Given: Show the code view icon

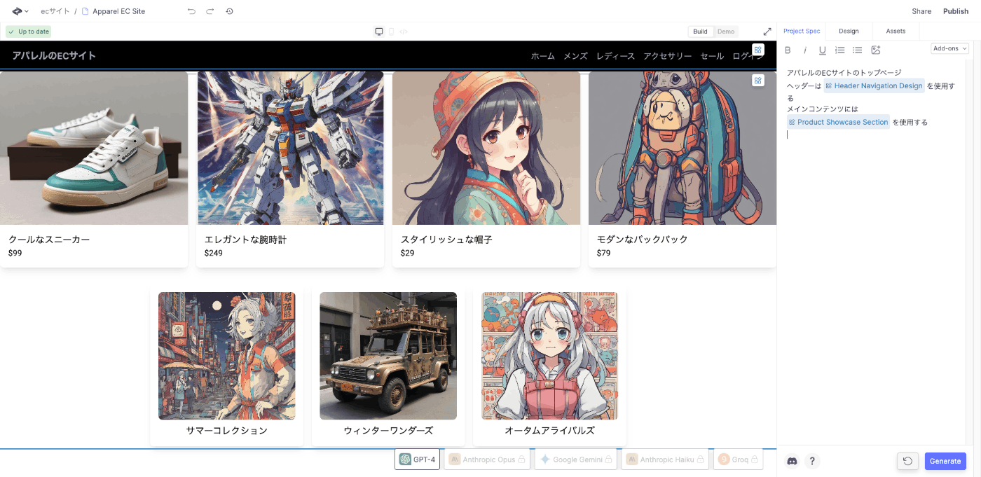Looking at the screenshot, I should [x=404, y=32].
